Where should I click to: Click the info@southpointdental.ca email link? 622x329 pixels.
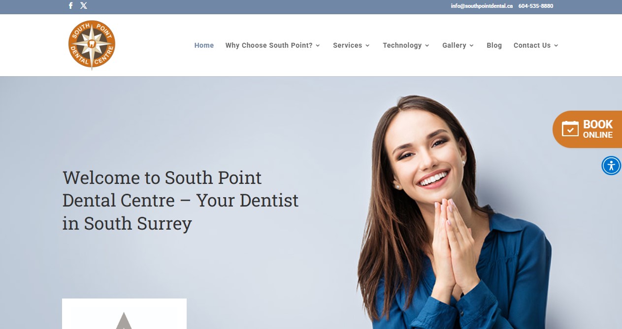pyautogui.click(x=482, y=6)
